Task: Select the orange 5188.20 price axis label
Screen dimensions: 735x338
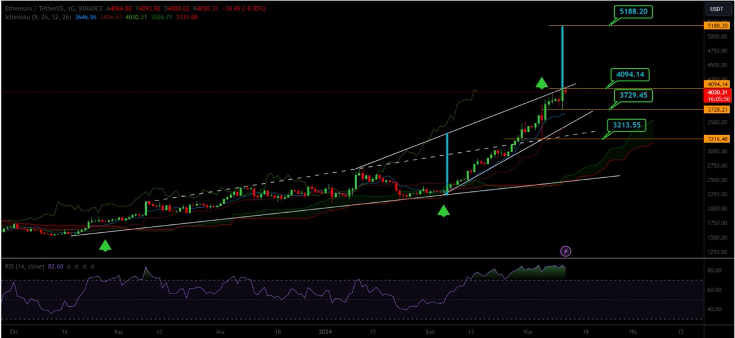Action: pyautogui.click(x=717, y=27)
